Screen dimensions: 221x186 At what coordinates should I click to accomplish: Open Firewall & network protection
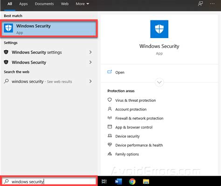(x=139, y=118)
